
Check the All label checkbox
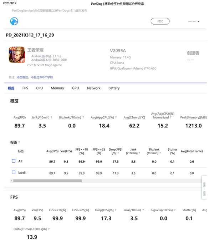[14, 161]
